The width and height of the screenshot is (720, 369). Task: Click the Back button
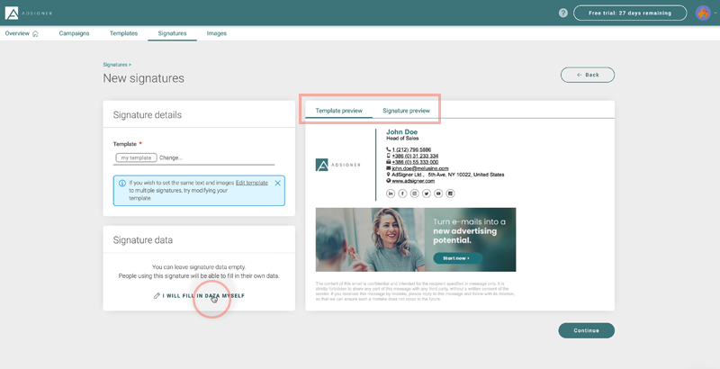tap(588, 75)
